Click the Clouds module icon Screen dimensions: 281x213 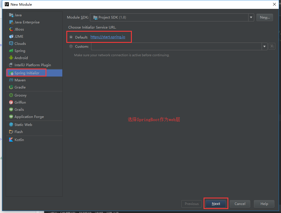11,43
